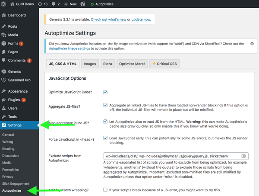Click the Genesis sidebar icon
Viewport: 259px width, 196px height.
point(4,71)
